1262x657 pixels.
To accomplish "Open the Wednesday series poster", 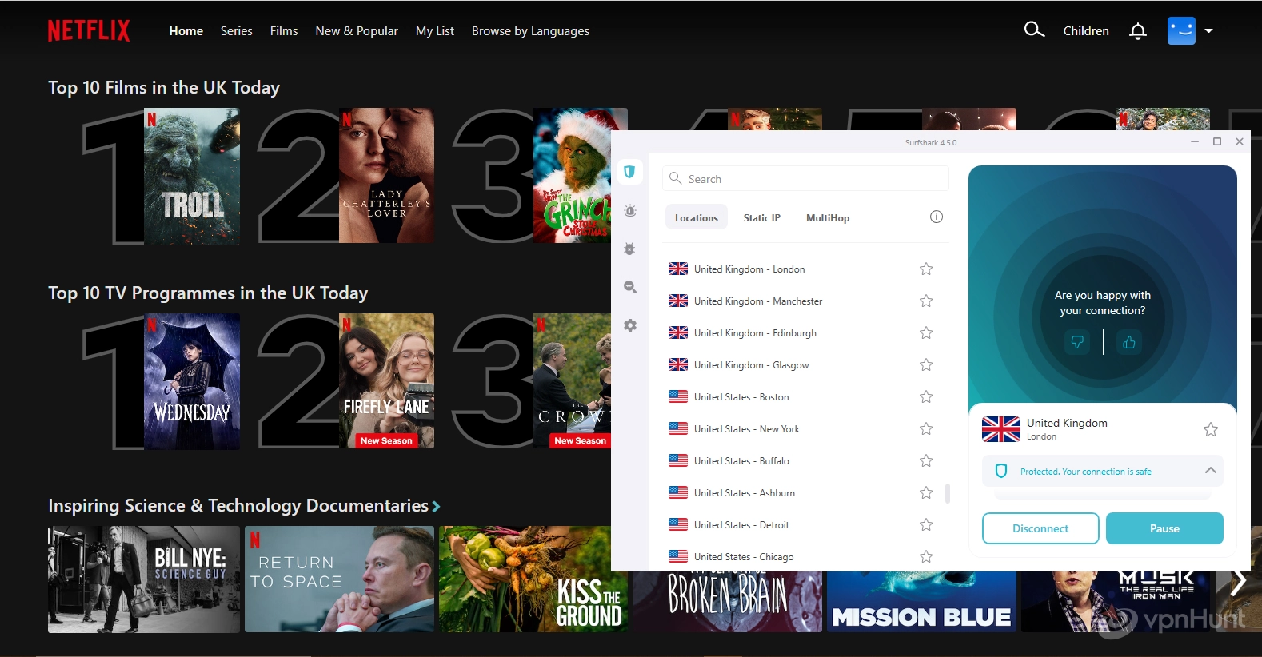I will tap(192, 381).
